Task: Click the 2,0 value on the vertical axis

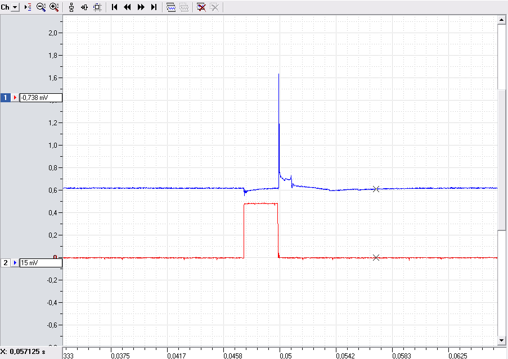Action: (x=53, y=33)
